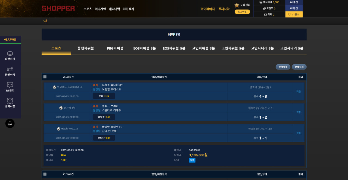The image size is (348, 180).
Task: Click the coin icon for 충전하기 in sidebar
Action: [x=10, y=53]
